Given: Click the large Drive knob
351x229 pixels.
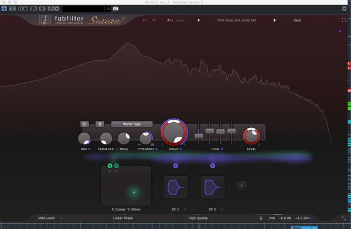Looking at the screenshot, I should click(x=174, y=133).
